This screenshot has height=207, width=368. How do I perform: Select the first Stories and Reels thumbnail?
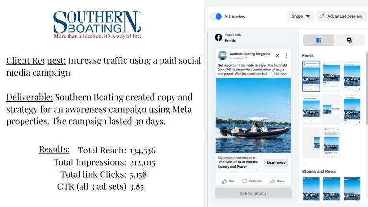311,189
